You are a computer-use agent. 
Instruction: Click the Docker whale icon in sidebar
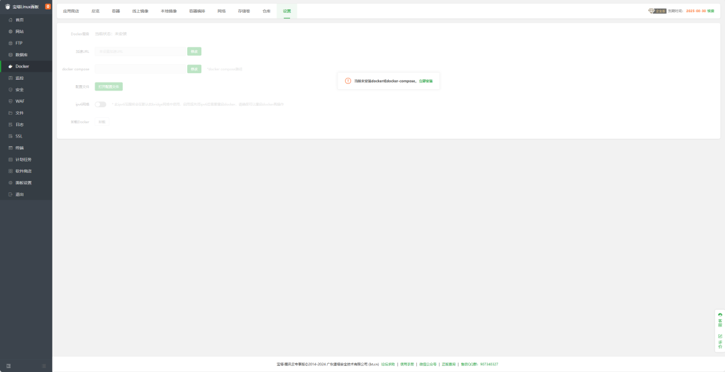pos(11,66)
